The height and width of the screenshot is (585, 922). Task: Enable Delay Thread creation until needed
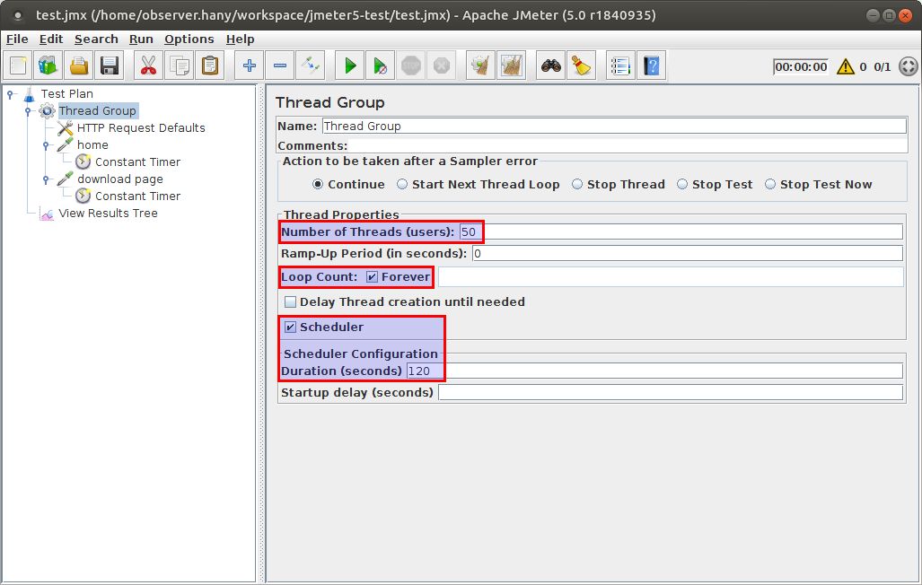290,302
